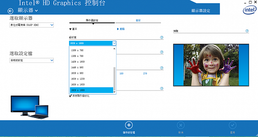Open help for 解析度 resolution
This screenshot has width=258, height=137.
point(162,38)
